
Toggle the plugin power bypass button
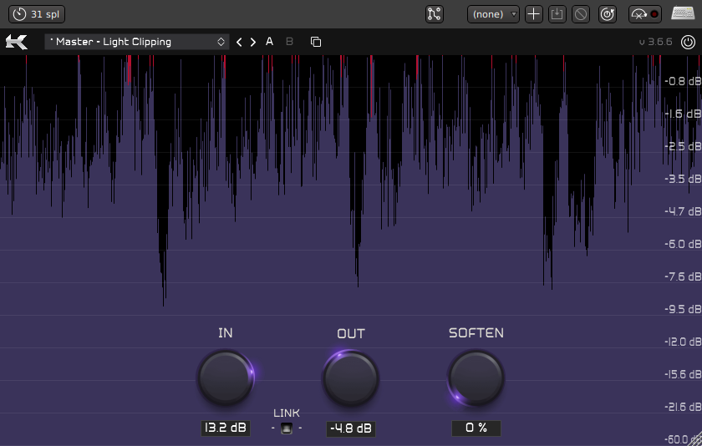(x=687, y=42)
